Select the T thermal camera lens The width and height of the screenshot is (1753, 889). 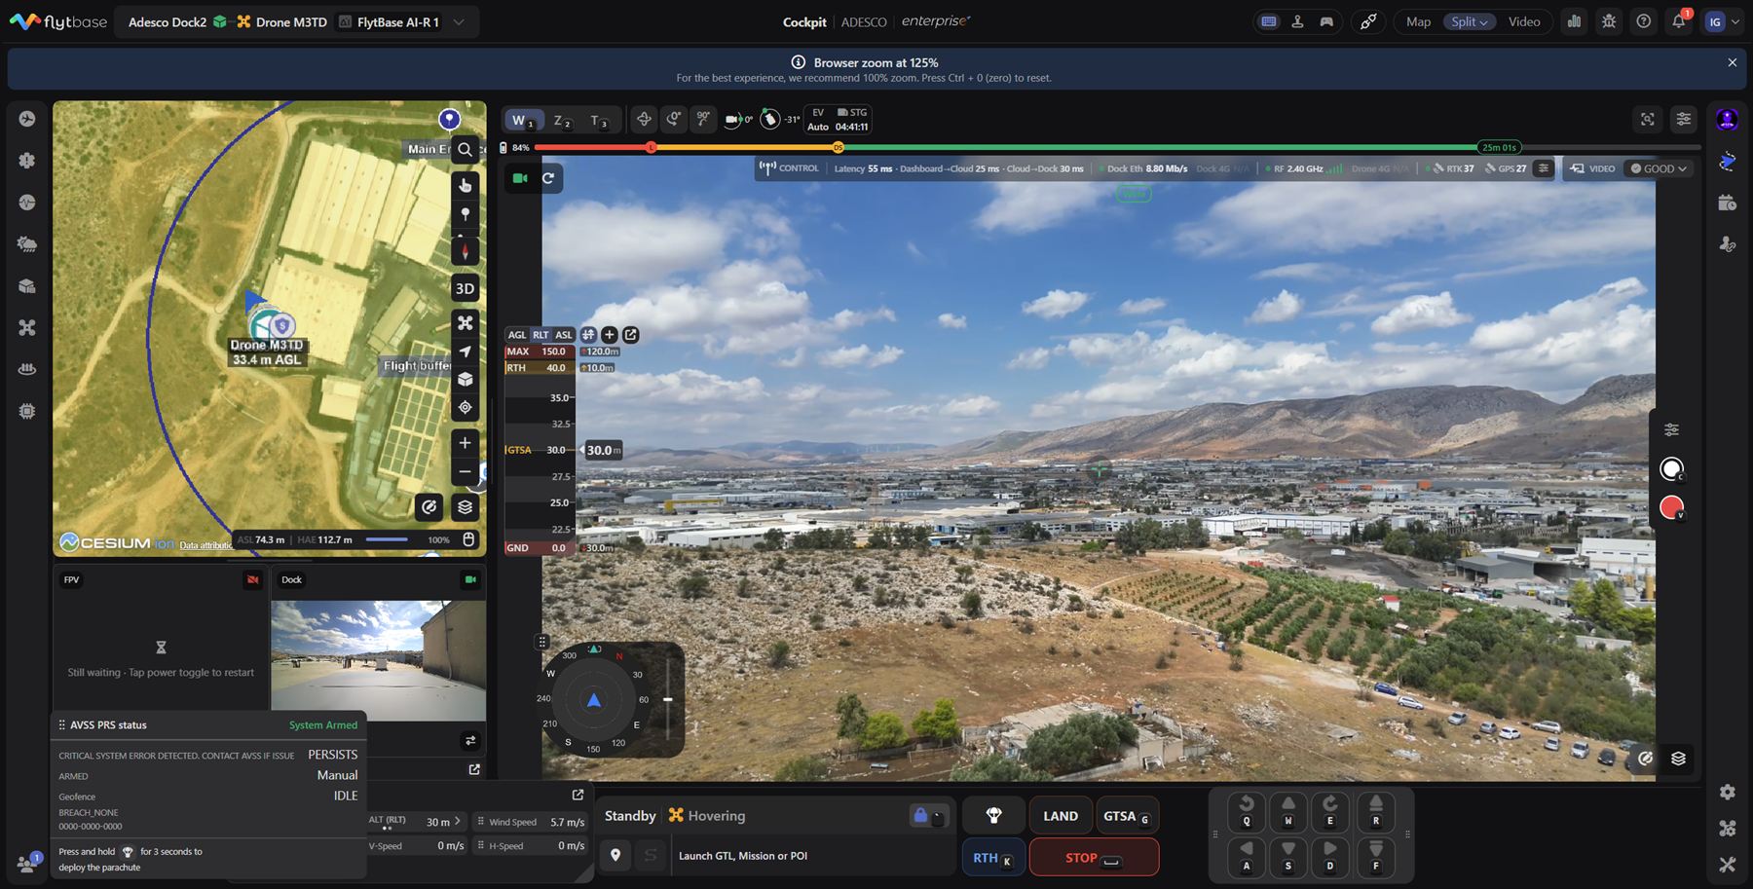[x=599, y=120]
